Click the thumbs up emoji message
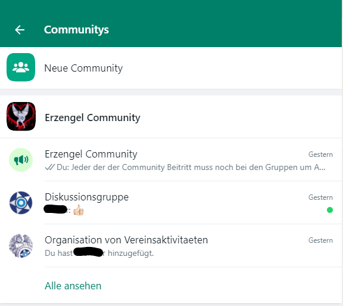Image resolution: width=343 pixels, height=306 pixels. (79, 210)
